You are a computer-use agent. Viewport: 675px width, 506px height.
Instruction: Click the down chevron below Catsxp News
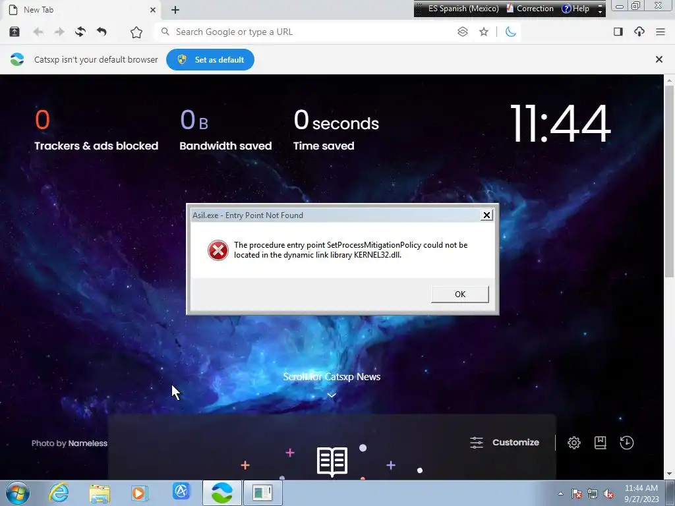pyautogui.click(x=332, y=395)
